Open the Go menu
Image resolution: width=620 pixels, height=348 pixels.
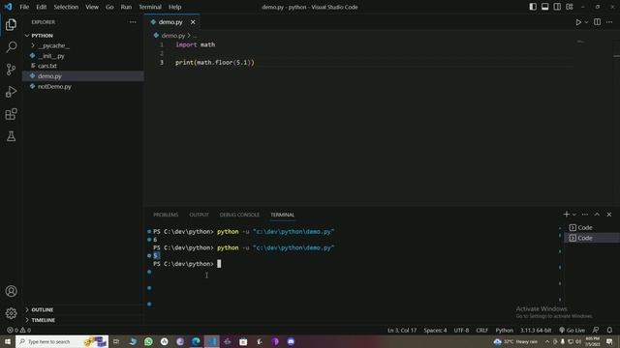click(x=109, y=7)
